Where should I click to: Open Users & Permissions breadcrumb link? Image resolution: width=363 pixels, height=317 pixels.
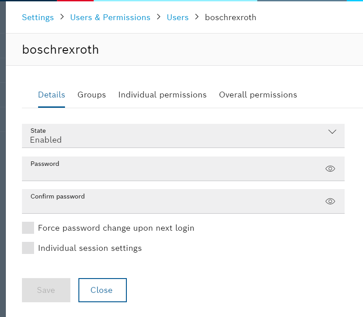click(x=110, y=17)
